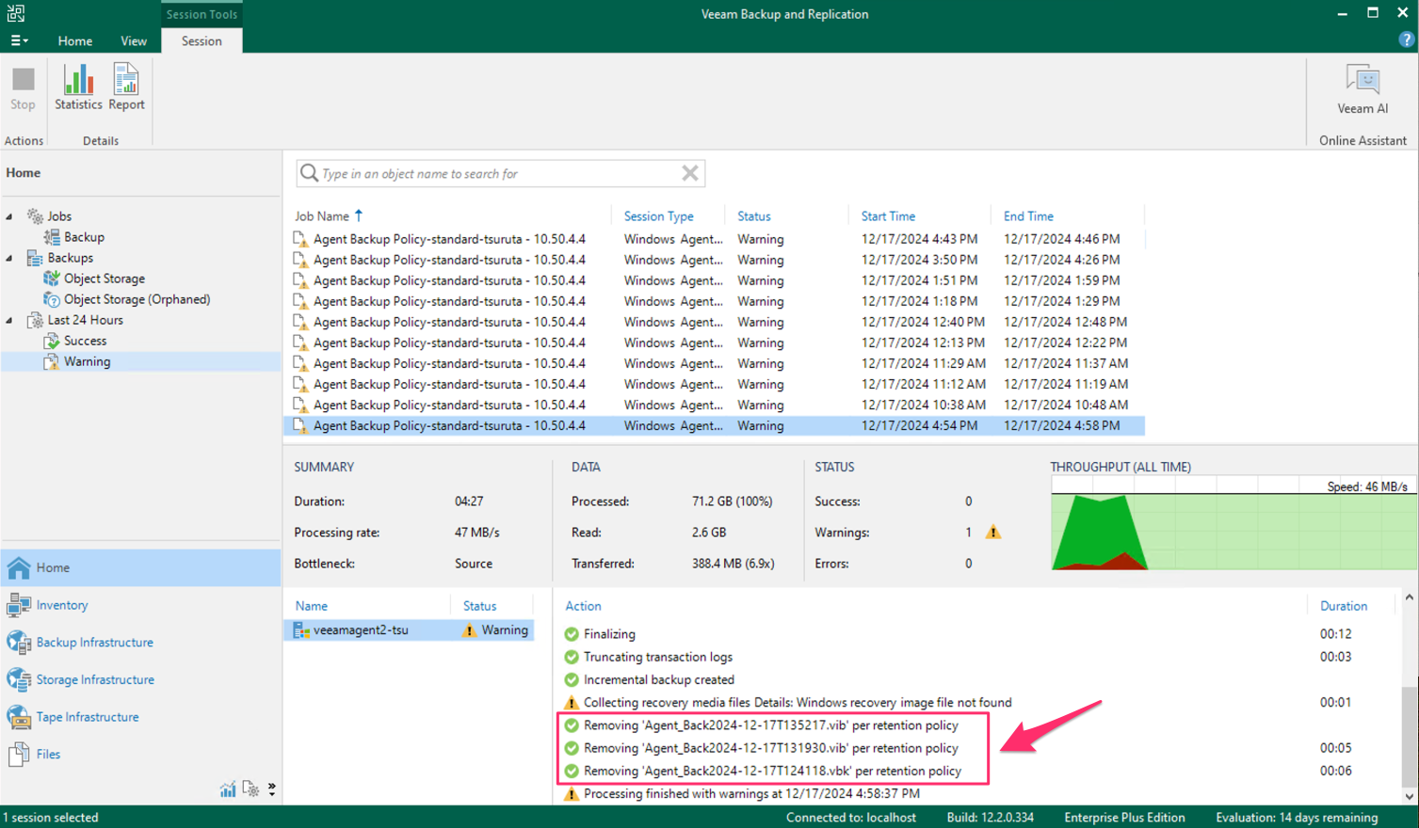Click the Name column header in objects list
The image size is (1419, 828).
tap(312, 606)
